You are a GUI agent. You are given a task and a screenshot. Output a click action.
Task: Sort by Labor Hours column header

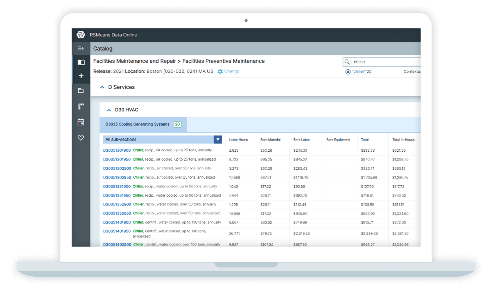[238, 140]
